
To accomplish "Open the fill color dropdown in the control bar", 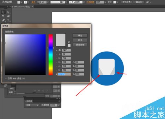I will 21,2.
